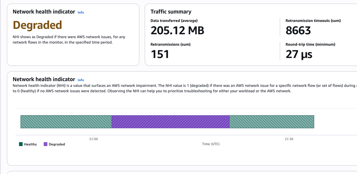
Task: Select the purple degraded segment in the timeline
Action: pos(170,122)
